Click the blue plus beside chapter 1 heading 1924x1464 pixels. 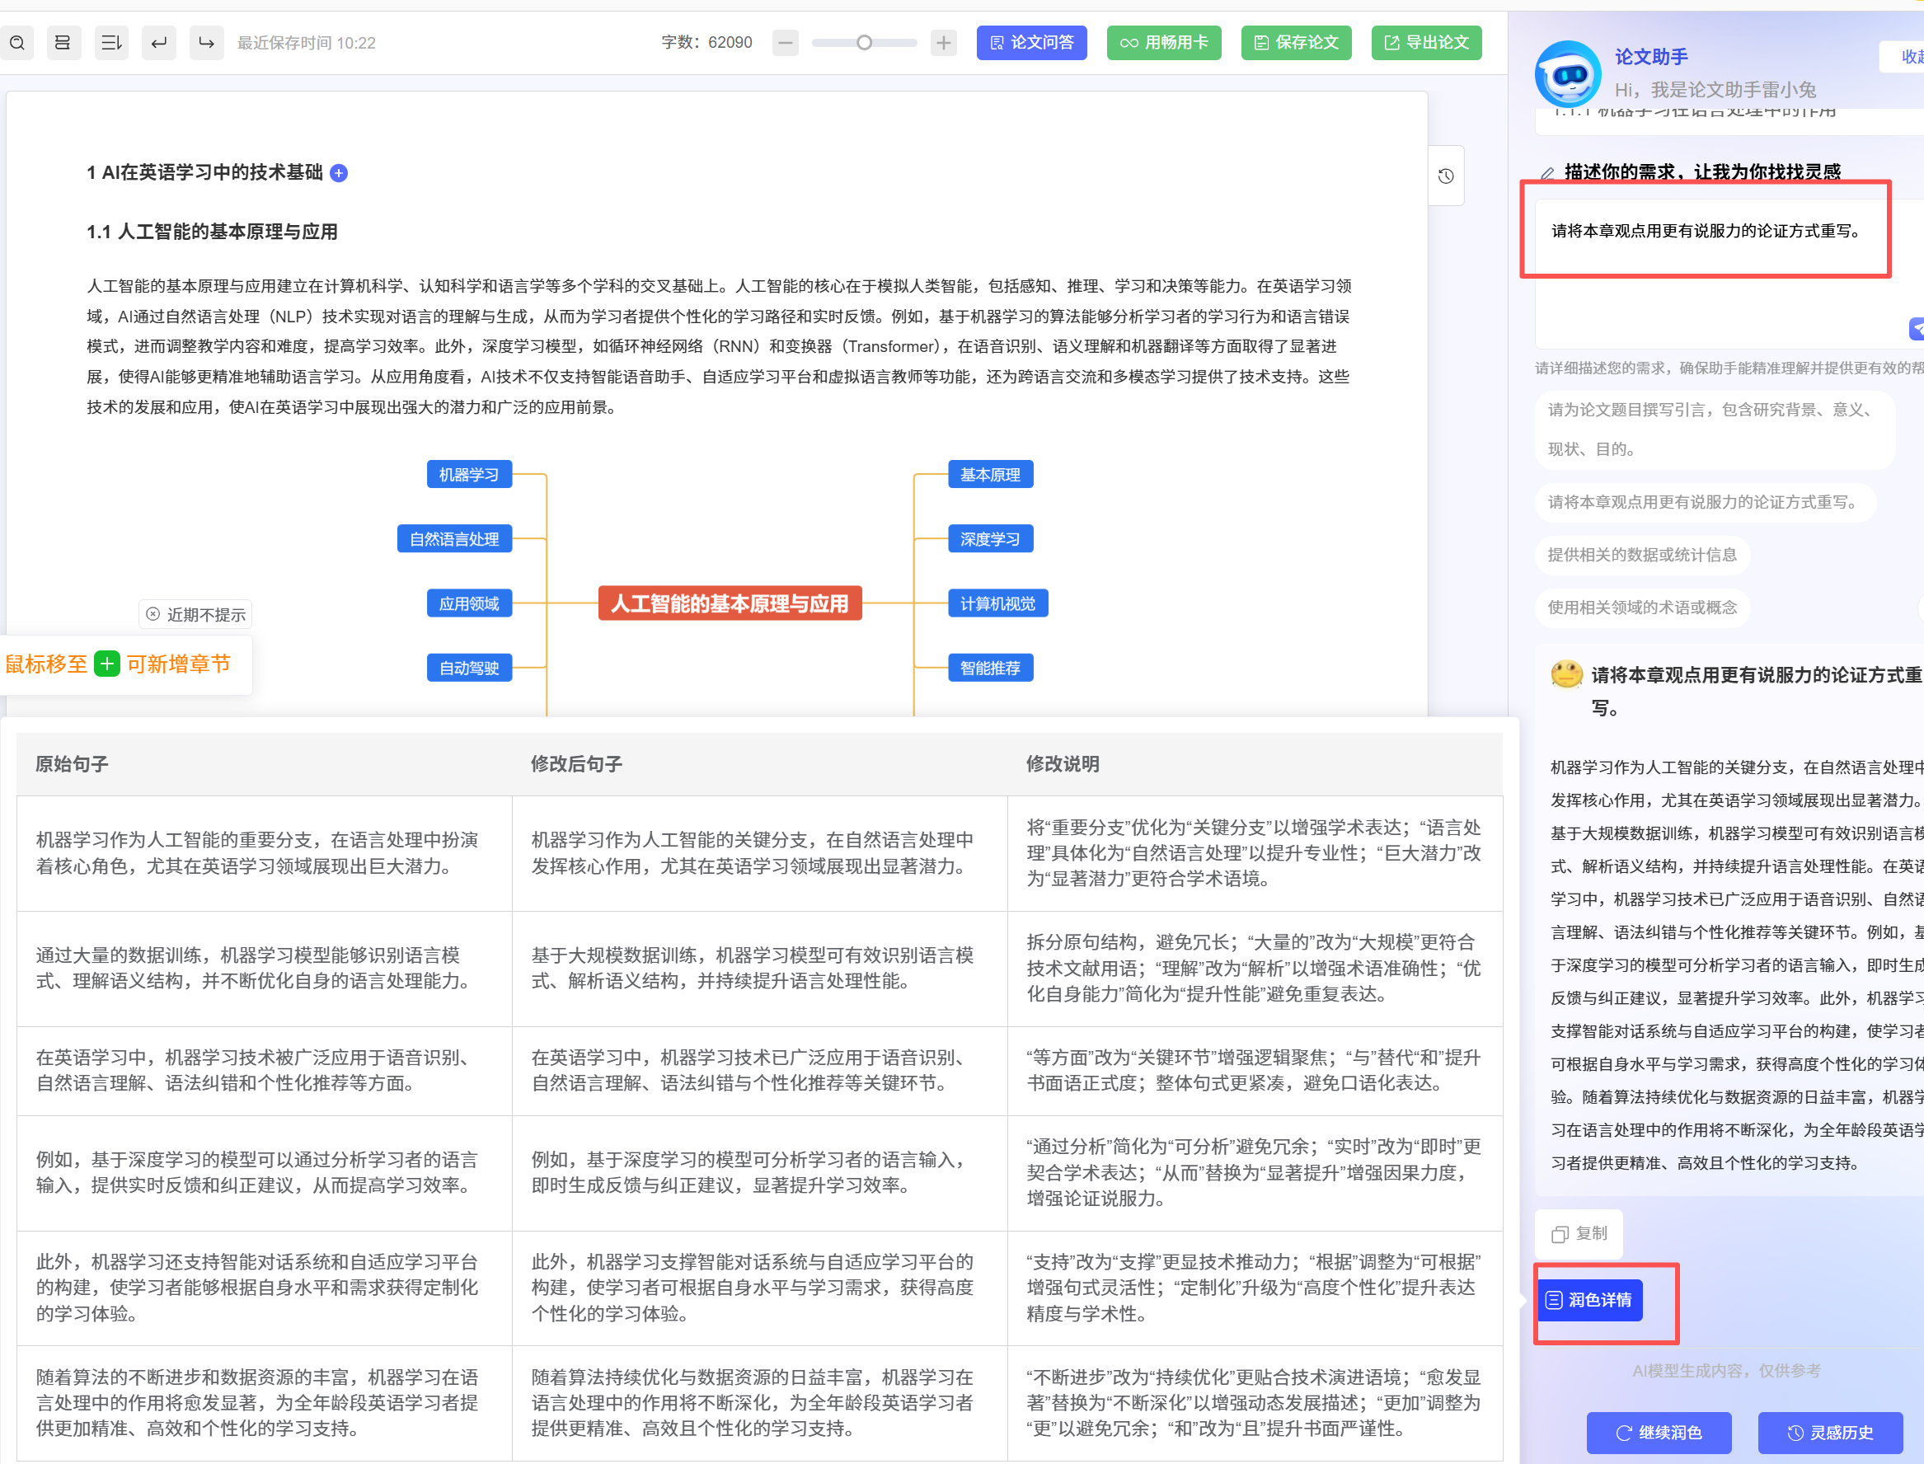pos(339,173)
